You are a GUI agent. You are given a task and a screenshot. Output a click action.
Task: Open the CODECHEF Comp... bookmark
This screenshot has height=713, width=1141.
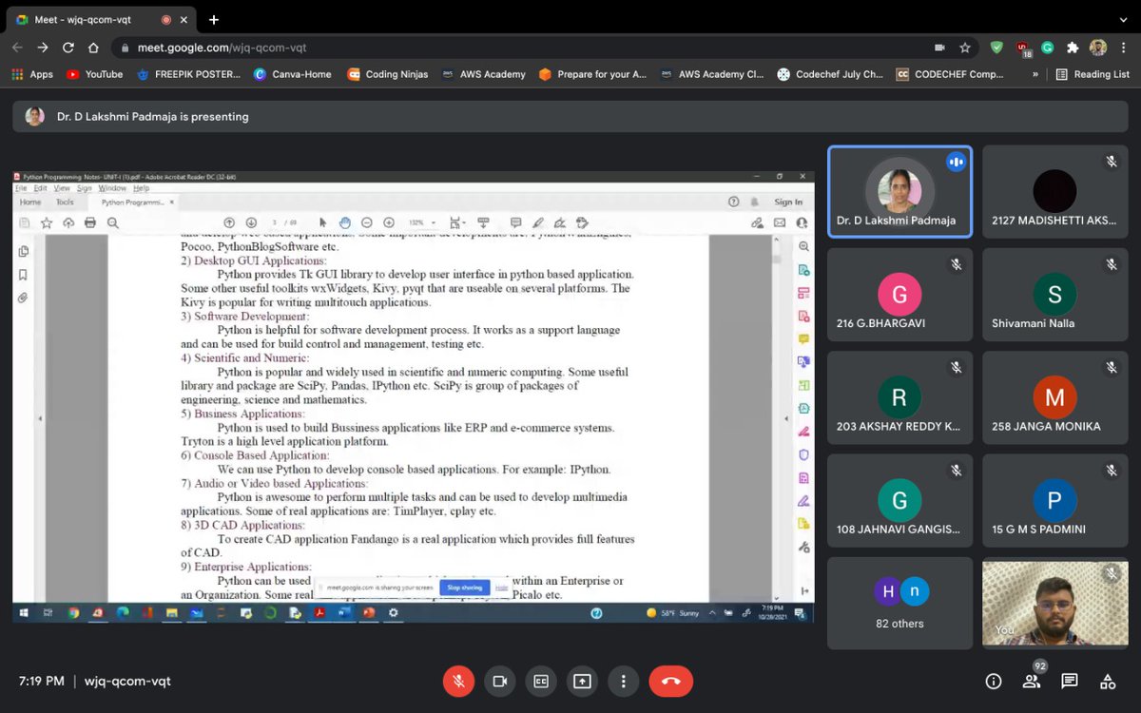[x=950, y=74]
